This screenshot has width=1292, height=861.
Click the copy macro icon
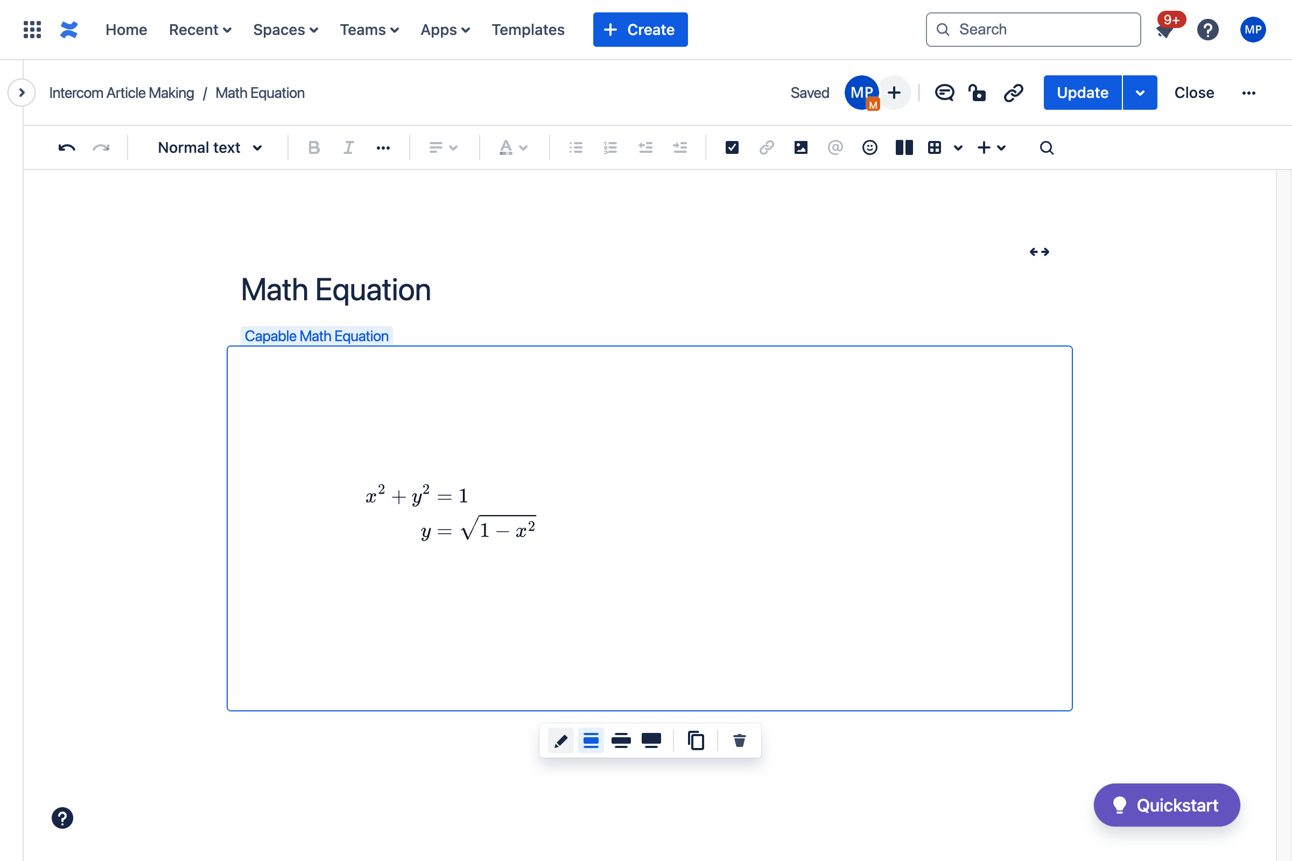click(696, 741)
